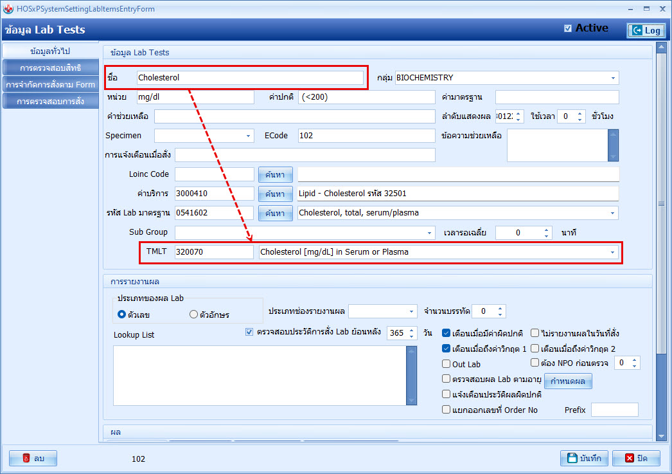Toggle เตือนเมื่อถึงค่าวิกฤต 2 checkbox

click(535, 349)
